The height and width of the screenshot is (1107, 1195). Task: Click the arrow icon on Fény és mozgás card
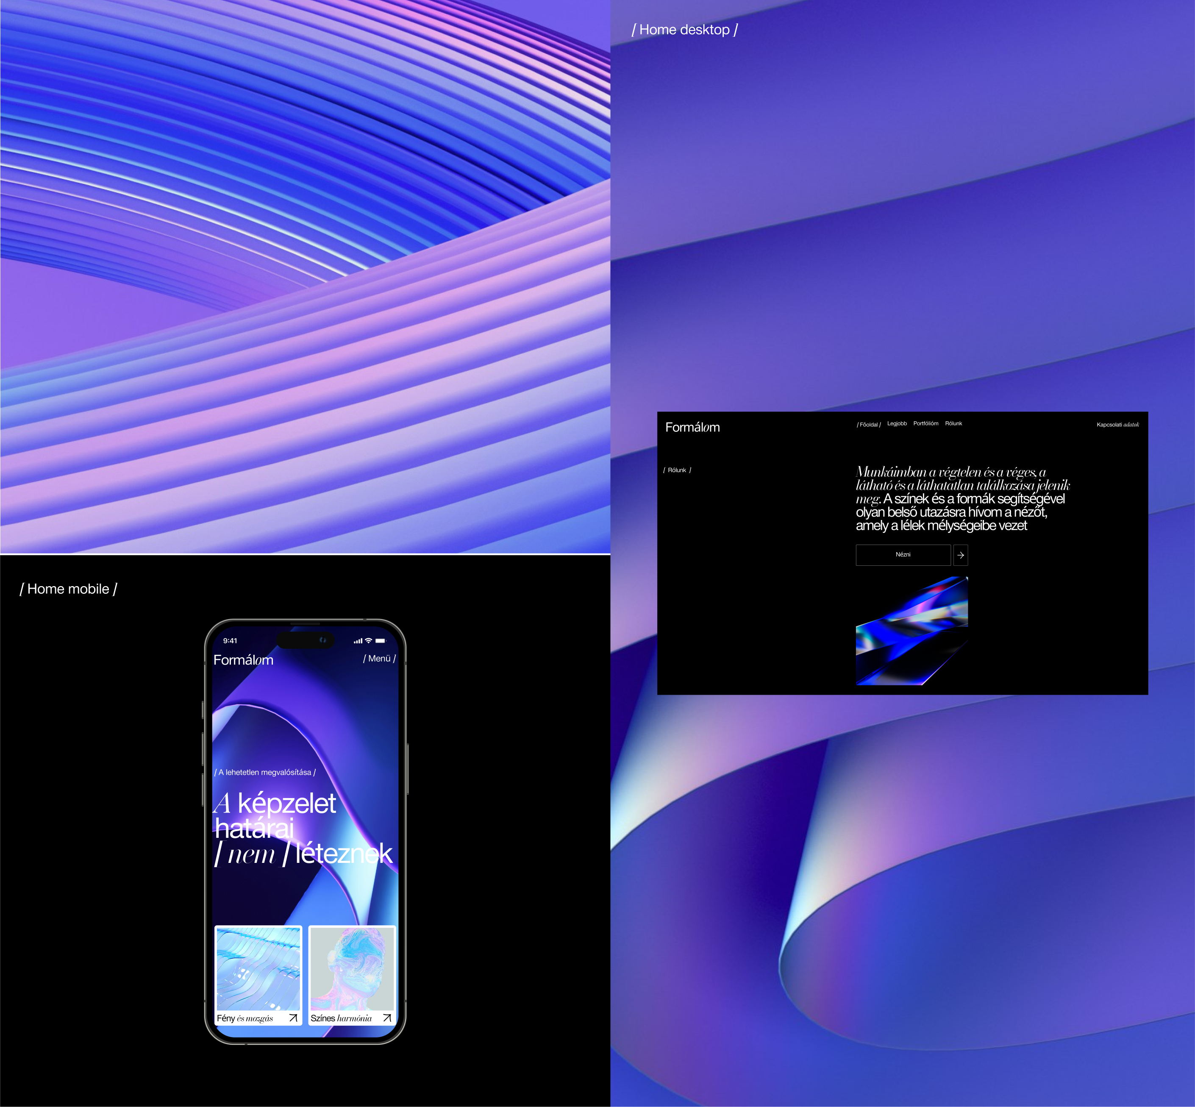pyautogui.click(x=293, y=1018)
